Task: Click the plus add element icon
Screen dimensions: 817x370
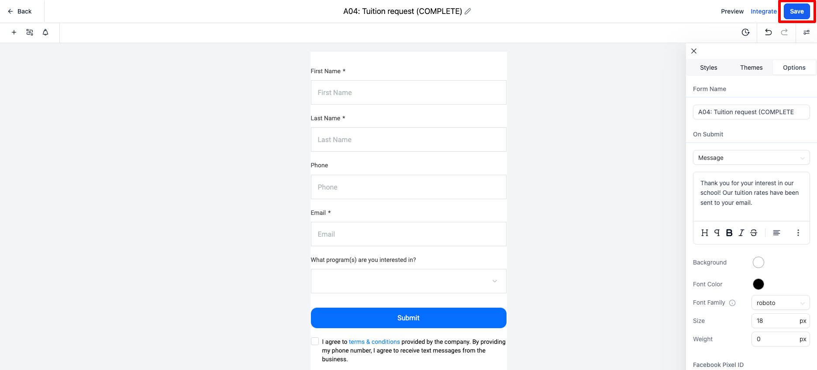Action: [x=14, y=32]
